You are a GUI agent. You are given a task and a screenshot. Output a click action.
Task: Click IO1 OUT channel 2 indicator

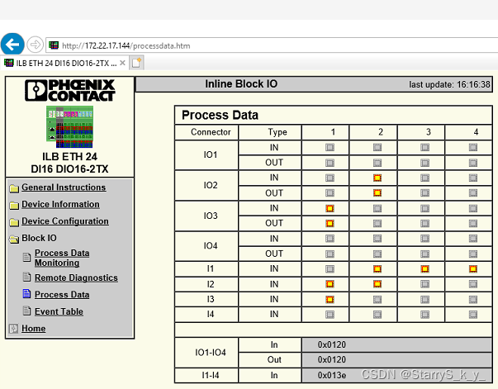pos(377,163)
